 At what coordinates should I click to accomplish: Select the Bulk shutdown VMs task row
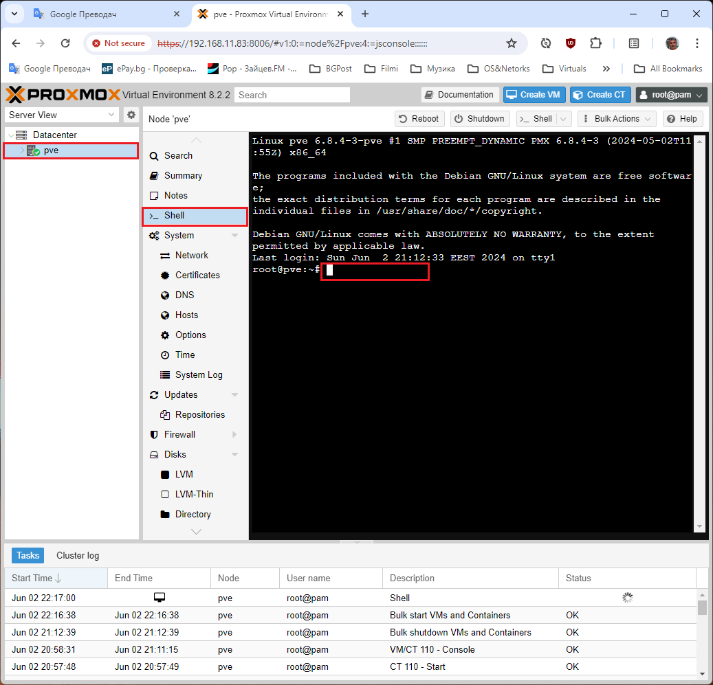(x=350, y=632)
